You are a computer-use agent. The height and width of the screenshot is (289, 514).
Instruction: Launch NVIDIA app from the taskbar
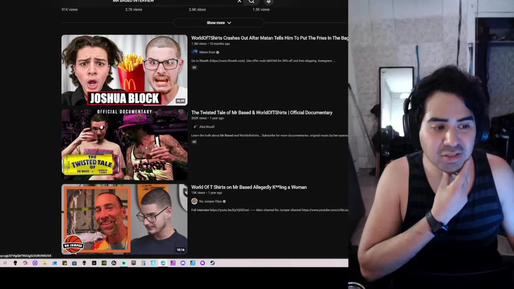(104, 263)
